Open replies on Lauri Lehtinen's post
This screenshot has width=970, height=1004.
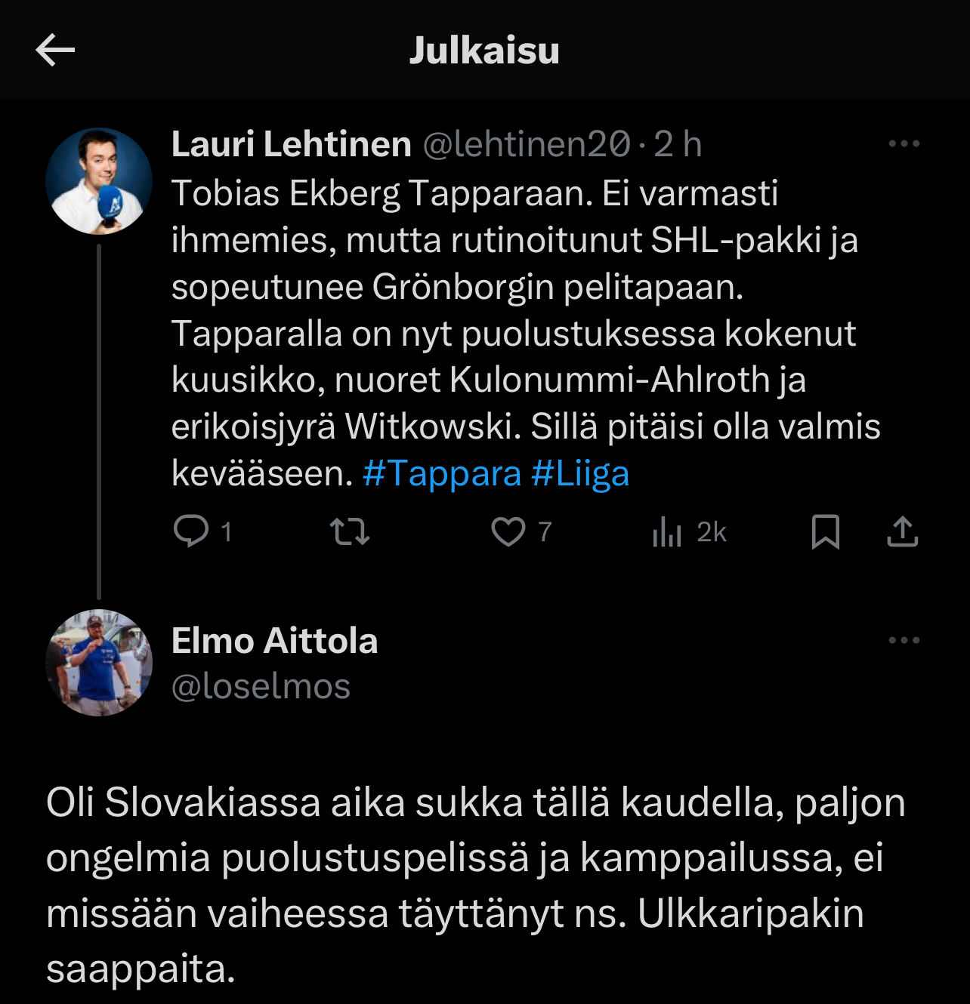point(192,531)
